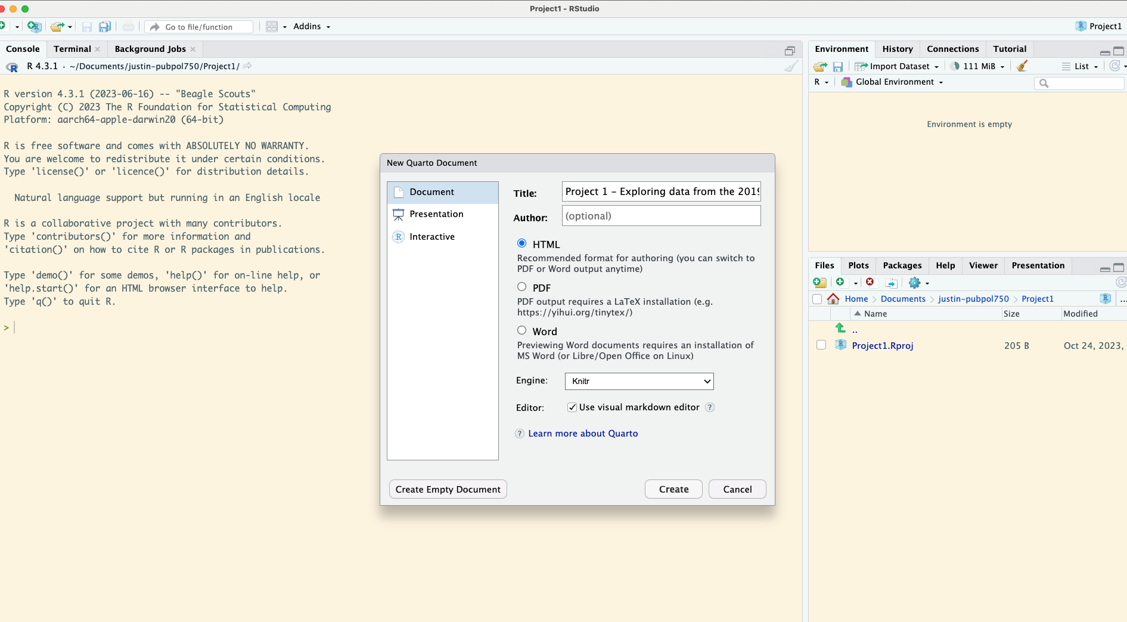Click the Save All documents icon

[105, 27]
